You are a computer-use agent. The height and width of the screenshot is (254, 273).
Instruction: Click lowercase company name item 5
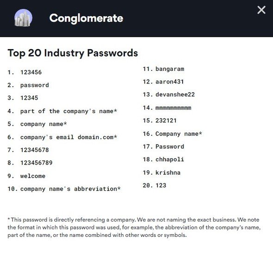tap(43, 124)
